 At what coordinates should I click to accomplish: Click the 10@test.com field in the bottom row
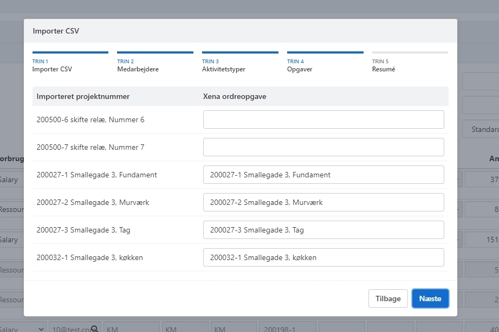(69, 328)
